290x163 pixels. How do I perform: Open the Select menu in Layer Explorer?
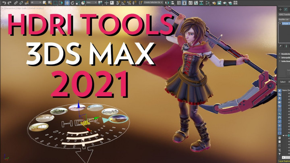283,82
